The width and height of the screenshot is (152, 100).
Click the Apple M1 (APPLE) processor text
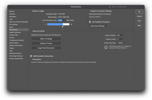[x=95, y=17]
